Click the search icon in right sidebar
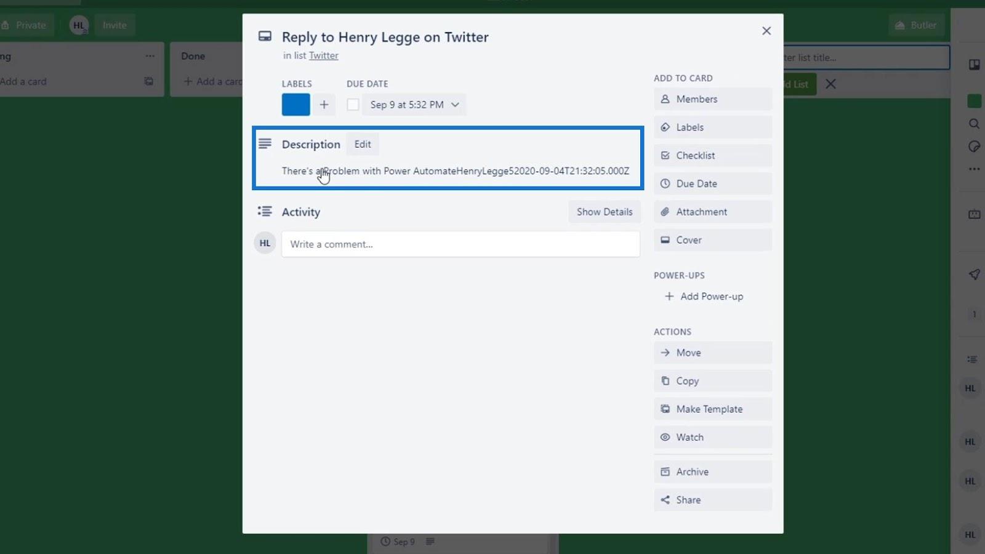The image size is (985, 554). pos(974,124)
